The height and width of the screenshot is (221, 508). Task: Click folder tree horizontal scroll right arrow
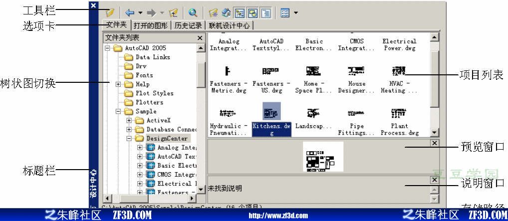click(x=192, y=198)
